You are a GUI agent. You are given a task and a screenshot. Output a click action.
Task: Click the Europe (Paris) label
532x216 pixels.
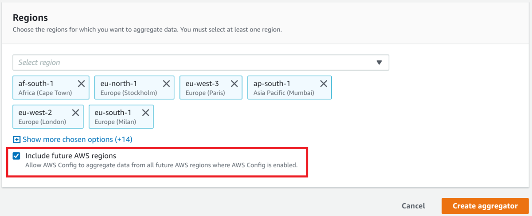pos(205,93)
